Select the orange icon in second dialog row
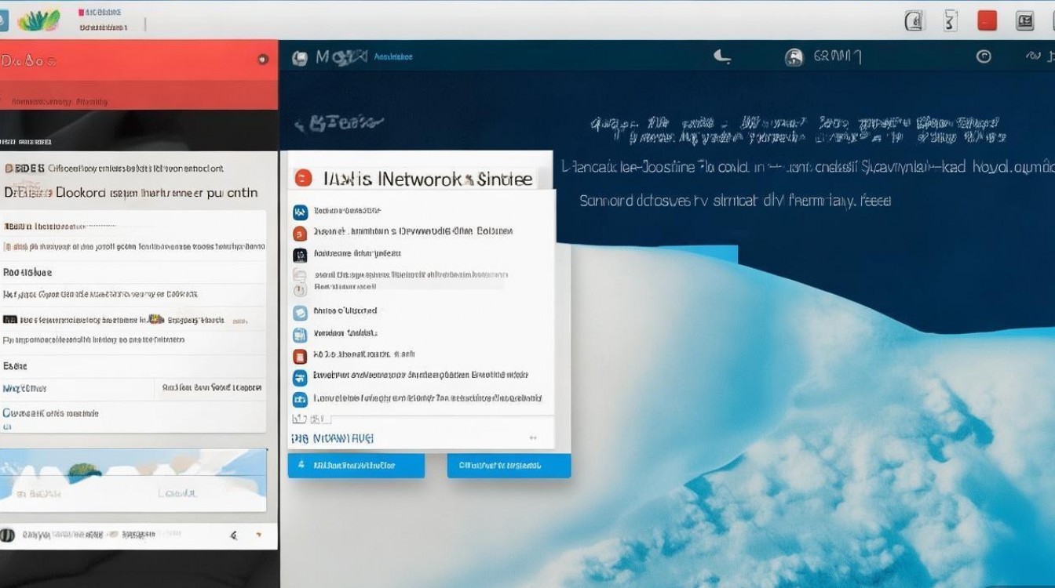Screen dimensions: 1055x588 click(299, 233)
